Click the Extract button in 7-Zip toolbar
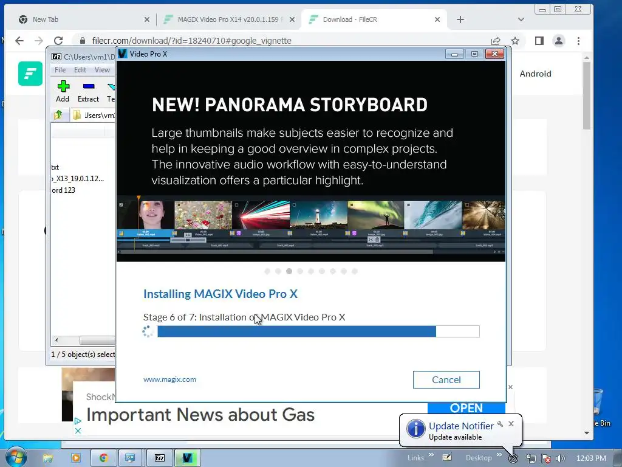This screenshot has height=467, width=622. pyautogui.click(x=88, y=91)
